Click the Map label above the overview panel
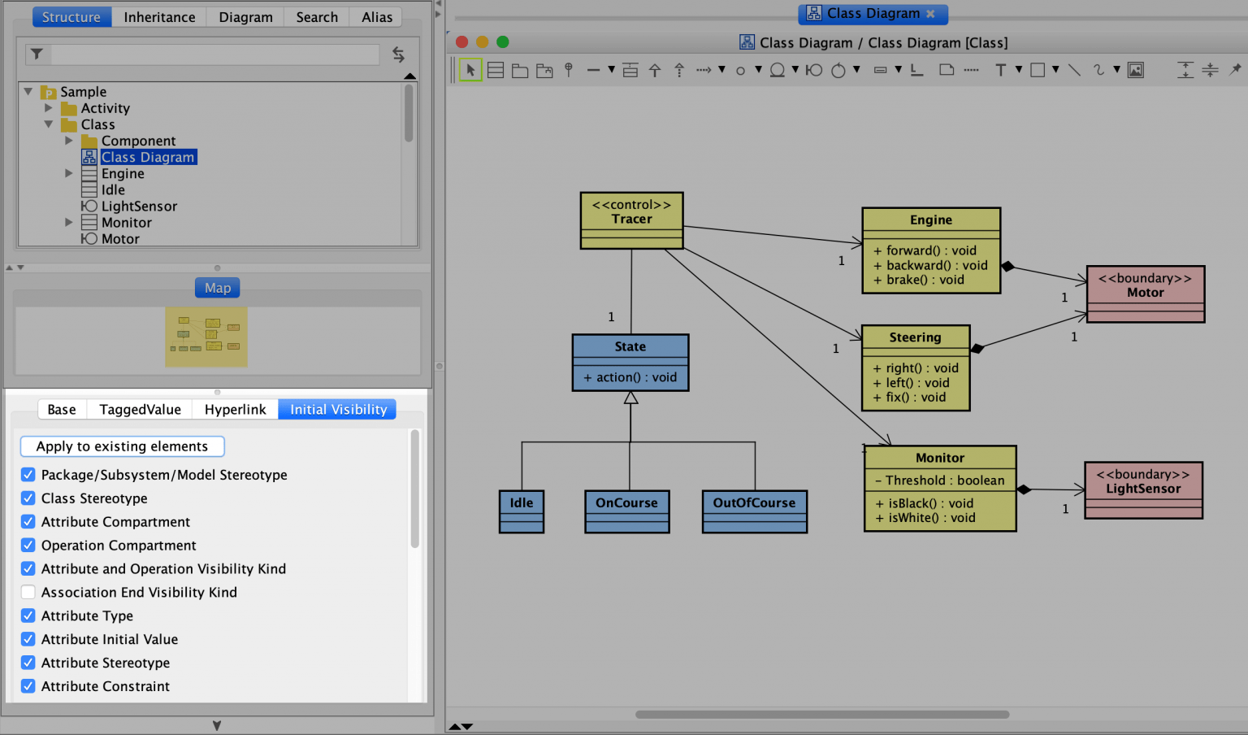 tap(217, 287)
